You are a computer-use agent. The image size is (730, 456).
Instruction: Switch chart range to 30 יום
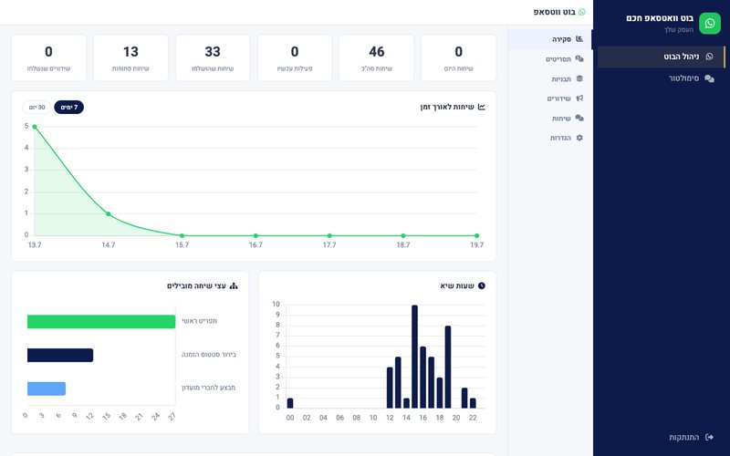36,108
